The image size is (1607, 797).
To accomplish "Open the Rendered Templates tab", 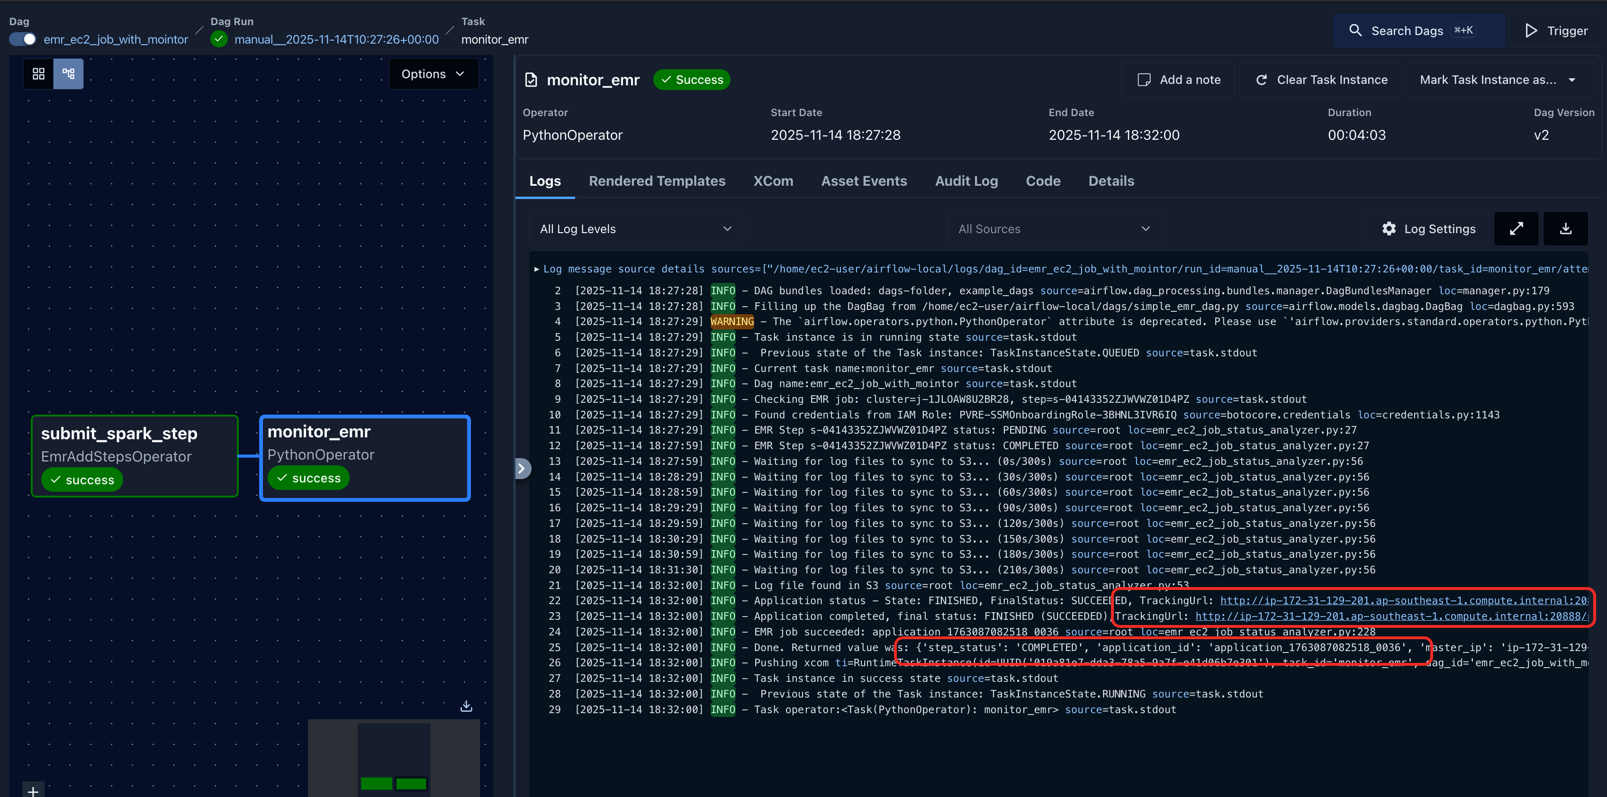I will coord(657,181).
